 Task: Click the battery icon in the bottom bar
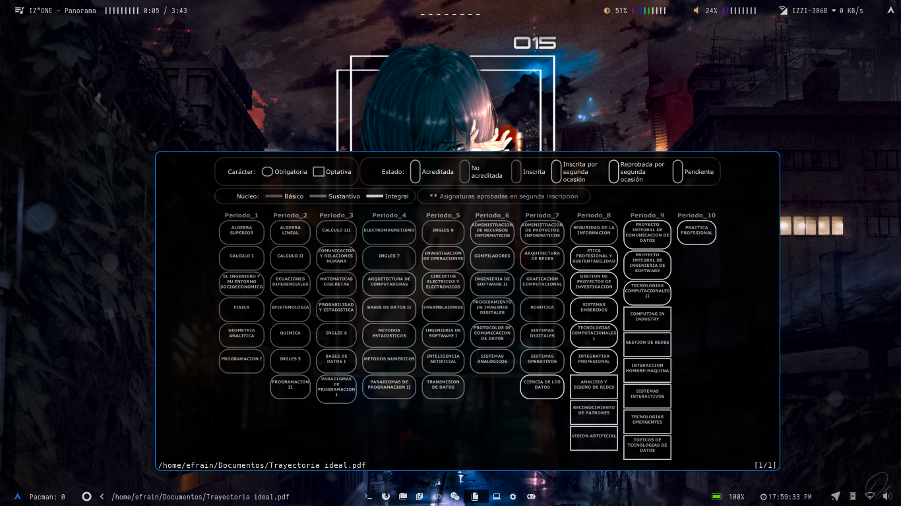[716, 496]
